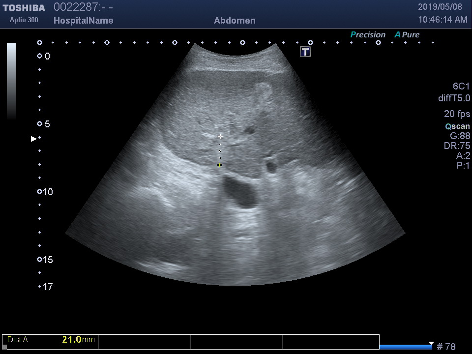
Task: Open the DR:75 dynamic range setting
Action: click(x=457, y=146)
